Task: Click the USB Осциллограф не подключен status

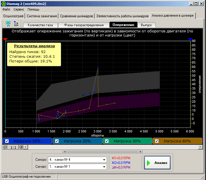Action: (26, 176)
